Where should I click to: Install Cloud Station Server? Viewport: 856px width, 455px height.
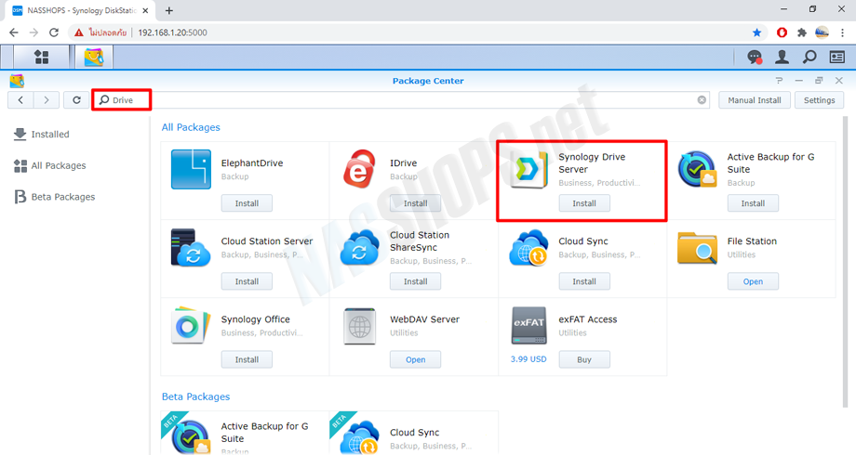click(x=247, y=281)
